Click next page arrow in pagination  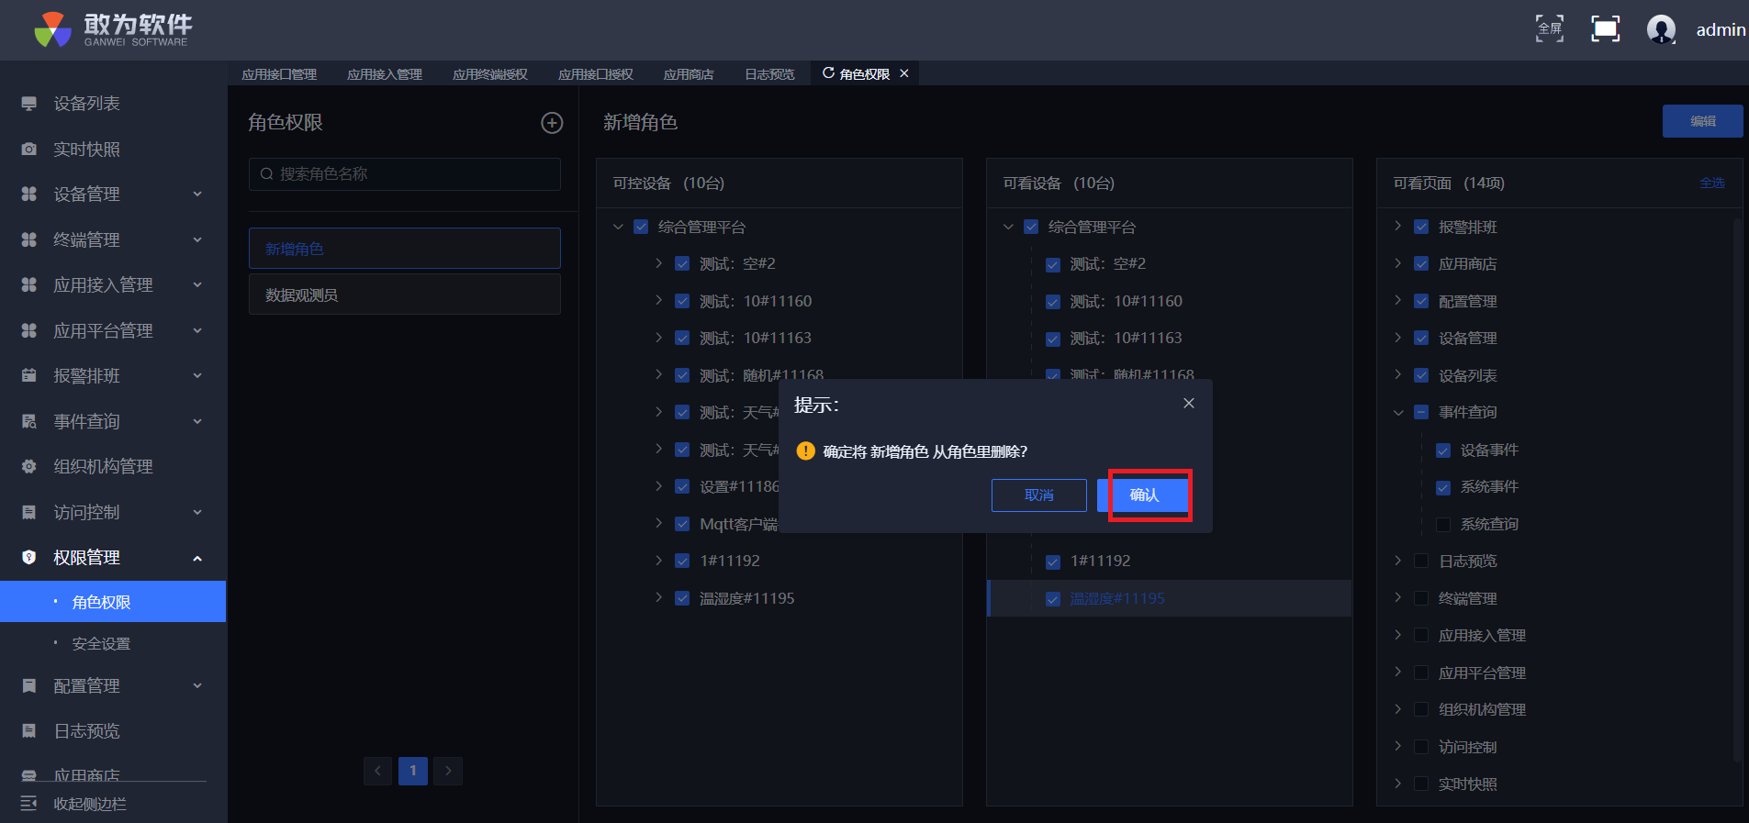click(448, 771)
